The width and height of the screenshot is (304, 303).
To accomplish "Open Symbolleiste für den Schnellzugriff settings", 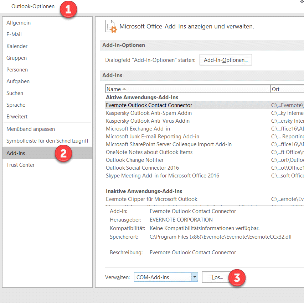I will 47,141.
